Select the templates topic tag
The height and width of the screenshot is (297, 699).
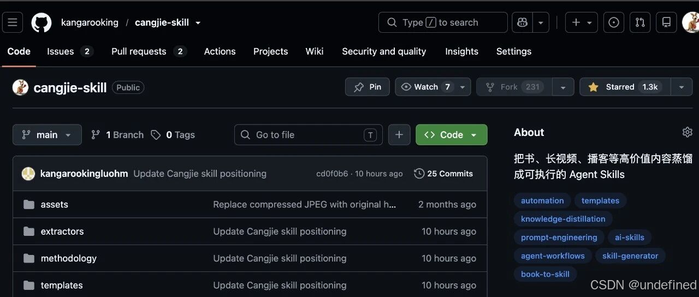pos(600,200)
